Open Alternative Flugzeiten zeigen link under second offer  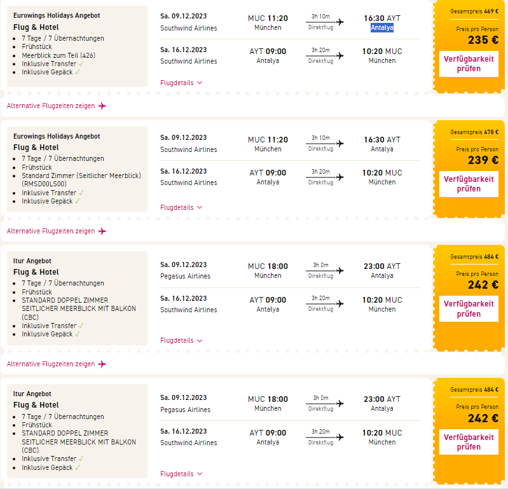(51, 231)
